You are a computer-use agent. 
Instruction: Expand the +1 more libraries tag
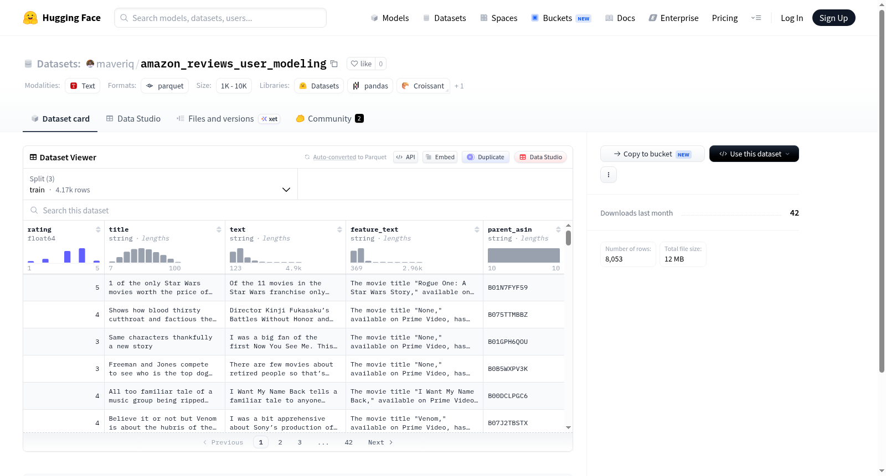tap(459, 86)
